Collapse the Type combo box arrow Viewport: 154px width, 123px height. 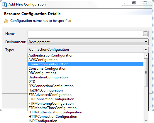click(x=146, y=50)
